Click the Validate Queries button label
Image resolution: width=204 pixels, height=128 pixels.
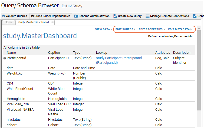[16, 16]
